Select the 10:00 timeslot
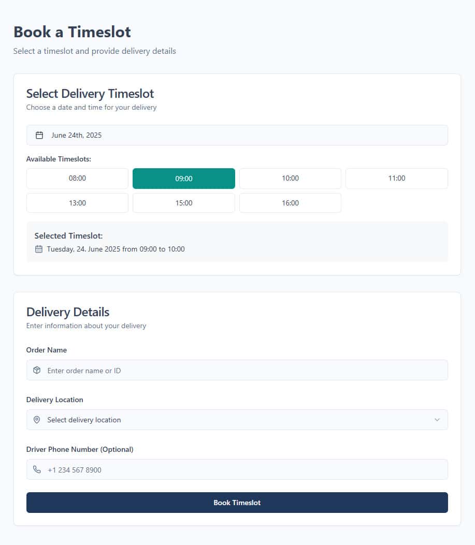 pyautogui.click(x=290, y=178)
